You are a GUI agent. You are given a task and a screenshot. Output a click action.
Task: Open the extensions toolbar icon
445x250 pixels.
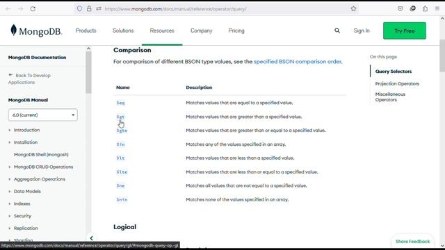click(x=425, y=9)
